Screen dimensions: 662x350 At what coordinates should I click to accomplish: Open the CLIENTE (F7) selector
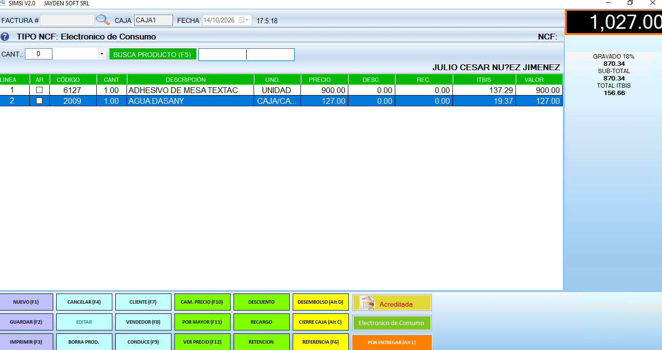tap(143, 302)
